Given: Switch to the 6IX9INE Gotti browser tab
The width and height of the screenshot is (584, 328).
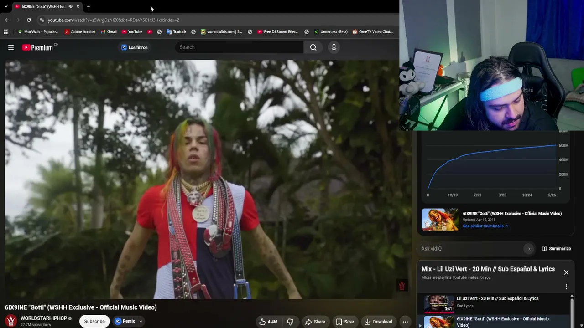Looking at the screenshot, I should click(x=44, y=6).
